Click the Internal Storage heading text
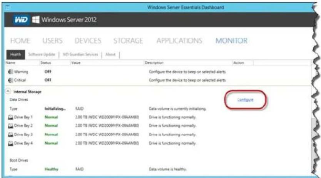Image resolution: width=321 pixels, height=178 pixels. click(27, 92)
